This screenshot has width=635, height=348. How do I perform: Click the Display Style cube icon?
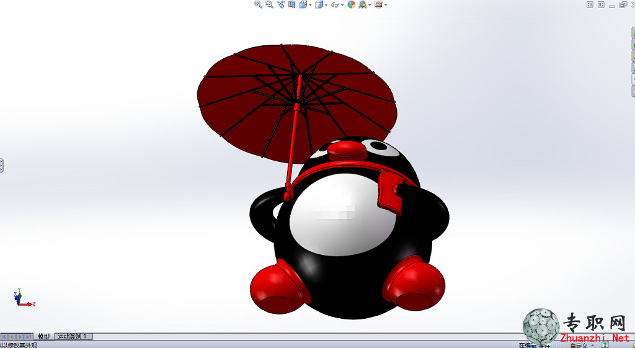(x=319, y=4)
